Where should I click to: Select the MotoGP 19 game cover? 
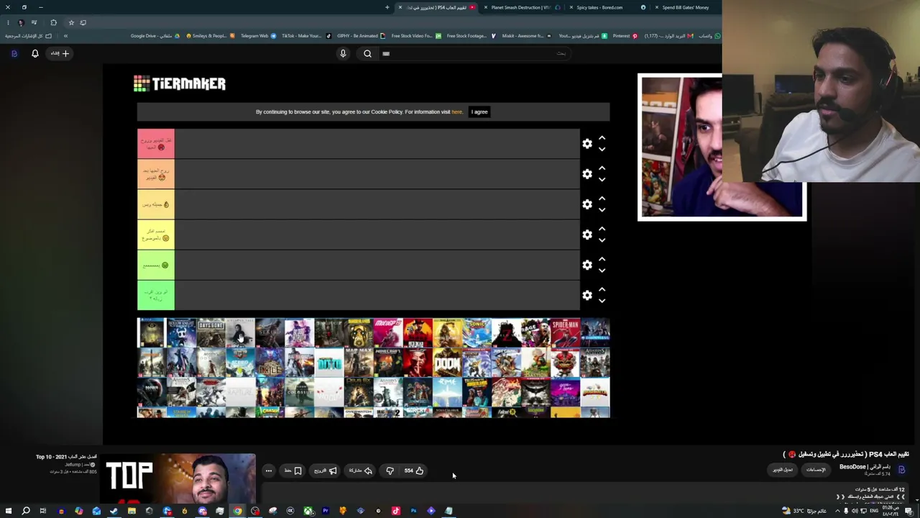(x=387, y=333)
